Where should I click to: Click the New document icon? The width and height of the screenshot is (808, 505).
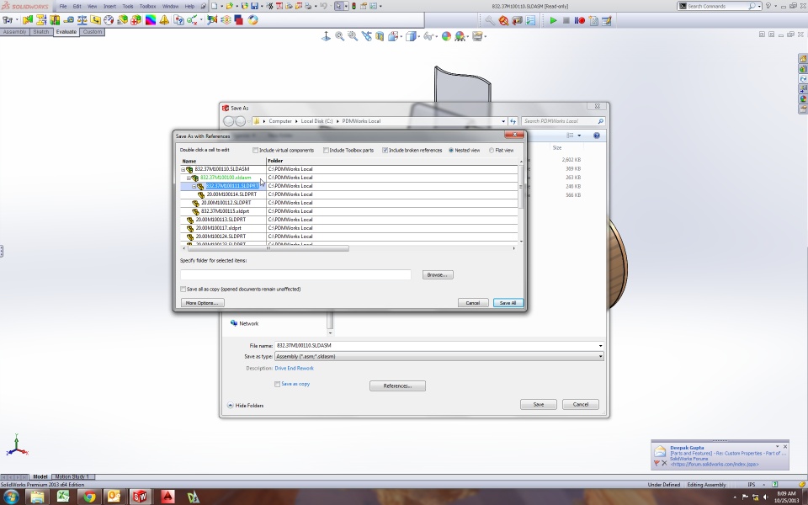tap(215, 6)
